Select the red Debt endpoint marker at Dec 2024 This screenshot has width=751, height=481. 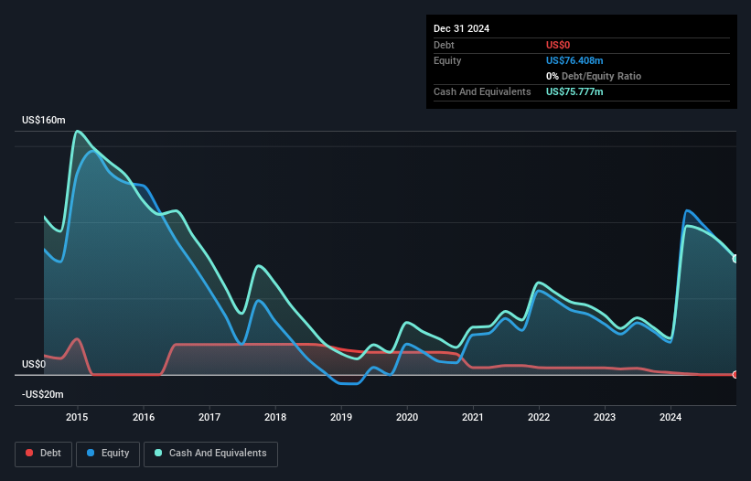pyautogui.click(x=735, y=375)
